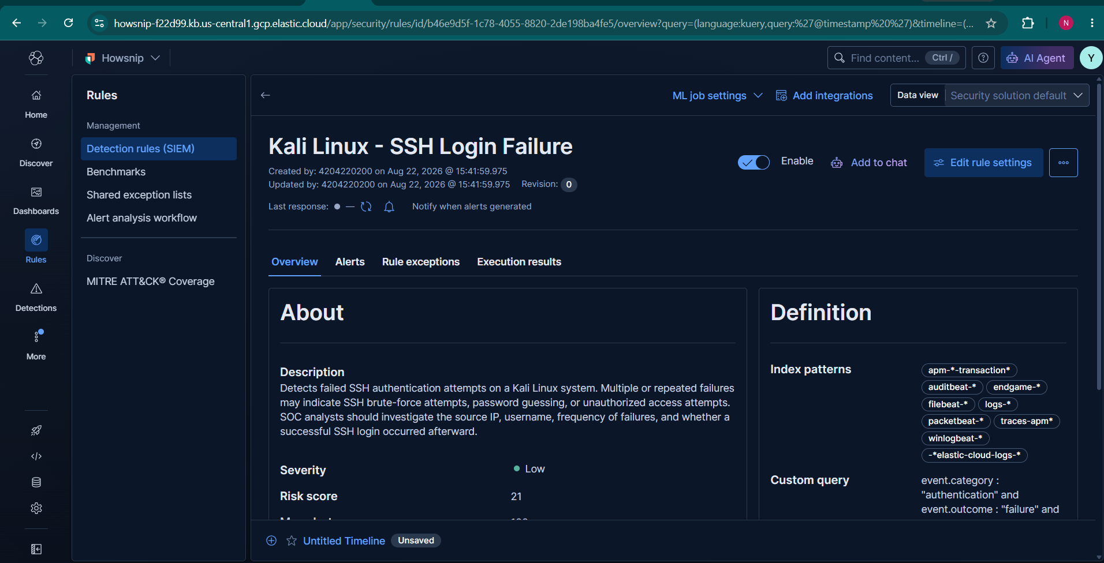Click the traces-apm* index pattern badge
Image resolution: width=1104 pixels, height=563 pixels.
(x=1027, y=421)
